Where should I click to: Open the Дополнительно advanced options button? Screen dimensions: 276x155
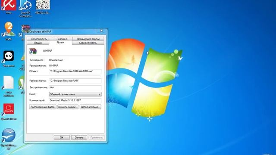pyautogui.click(x=91, y=107)
